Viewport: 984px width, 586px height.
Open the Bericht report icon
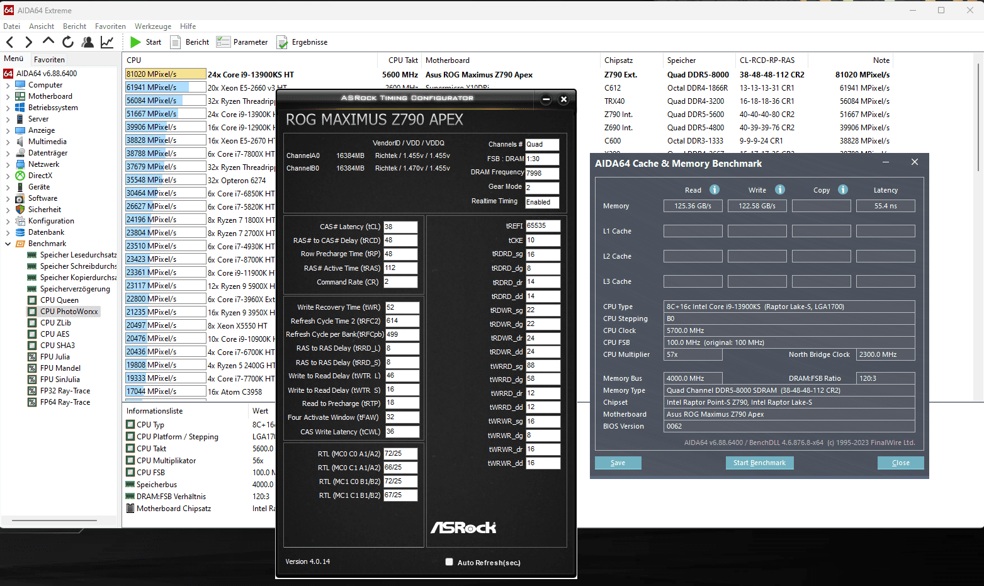tap(176, 42)
